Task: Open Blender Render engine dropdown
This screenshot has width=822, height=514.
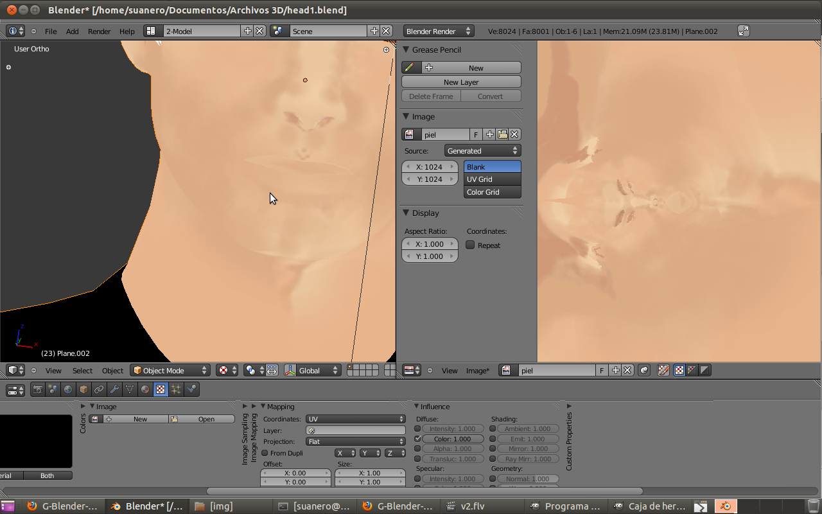Action: point(438,31)
